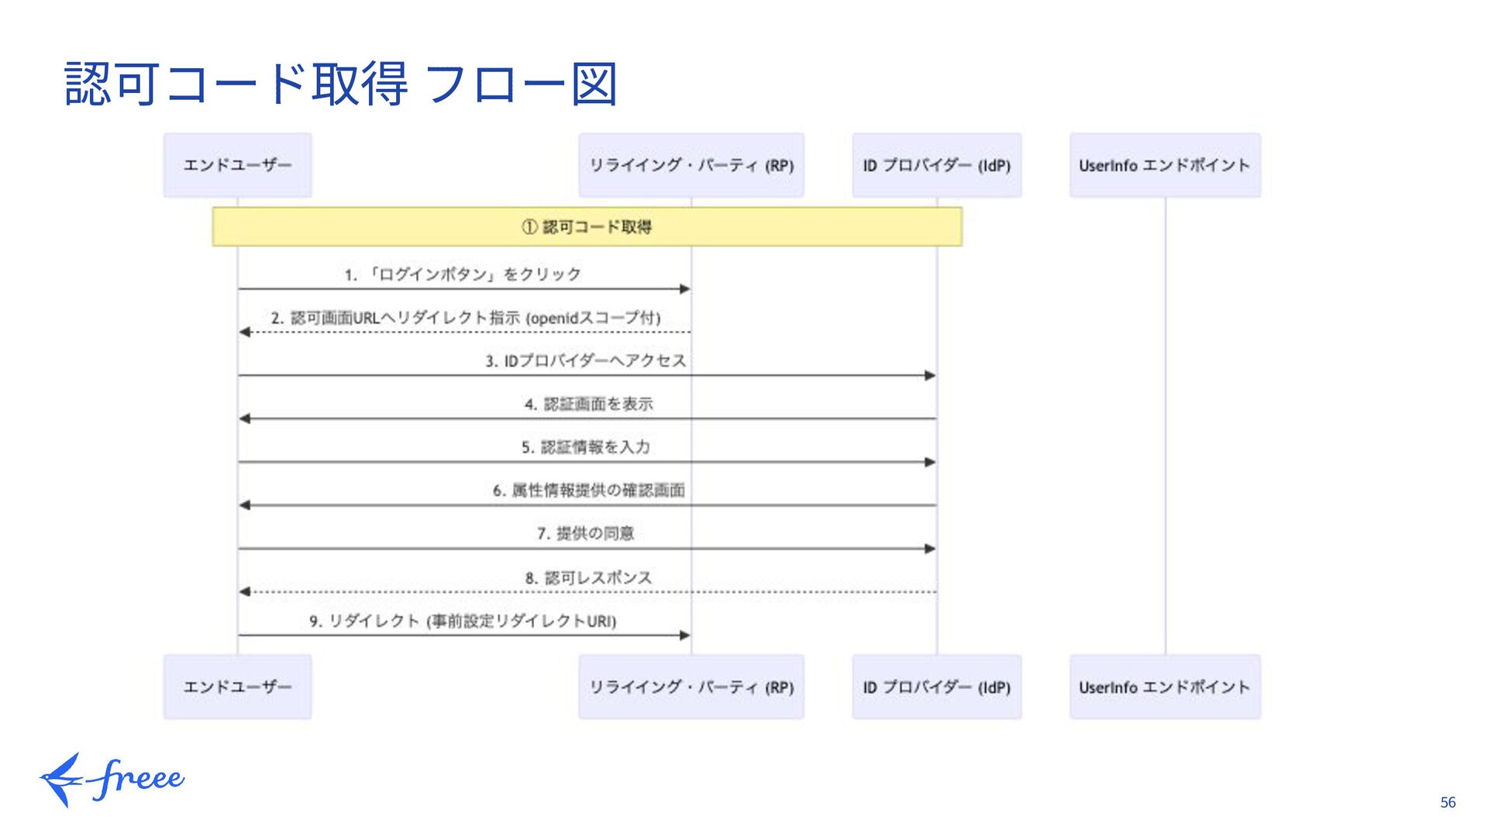Screen dimensions: 1488x837
Task: Click step 4 認証画面を表示 label
Action: (588, 404)
